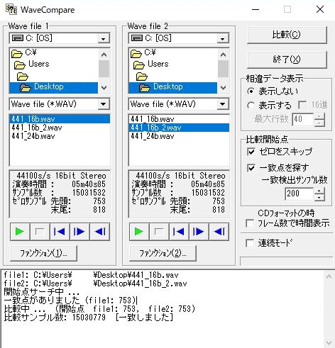This screenshot has width=335, height=348.
Task: Toggle the ゼロをスキップ checkbox
Action: pos(251,152)
